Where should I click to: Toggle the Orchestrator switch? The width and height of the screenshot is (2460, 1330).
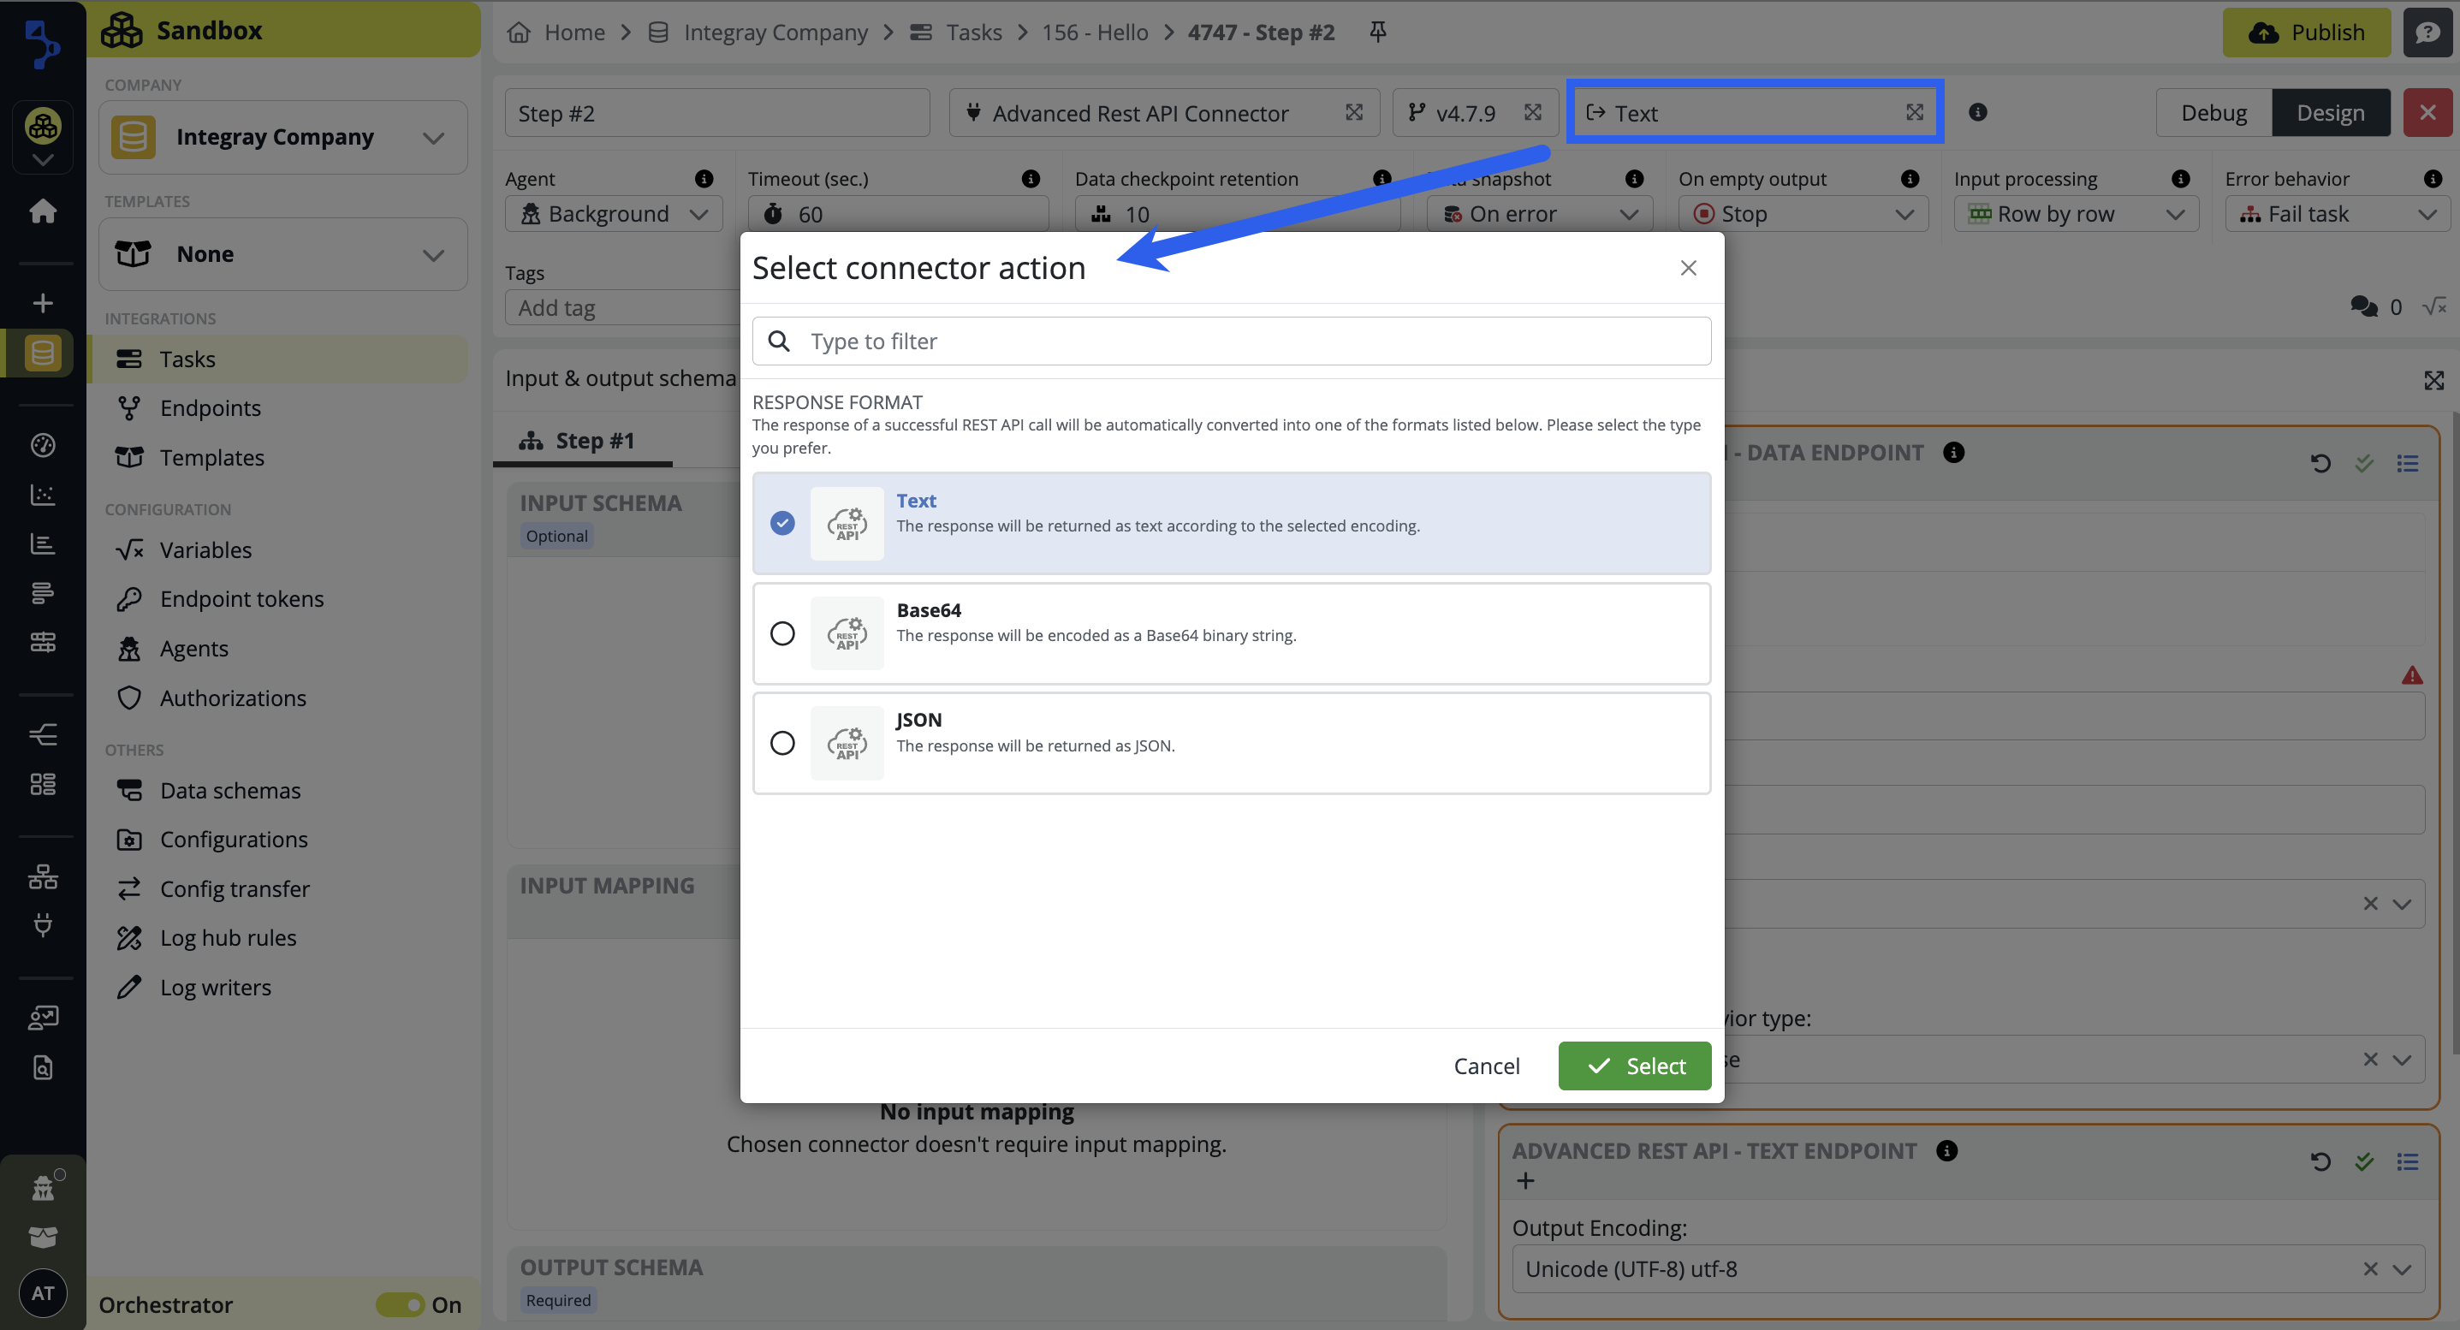pyautogui.click(x=400, y=1304)
